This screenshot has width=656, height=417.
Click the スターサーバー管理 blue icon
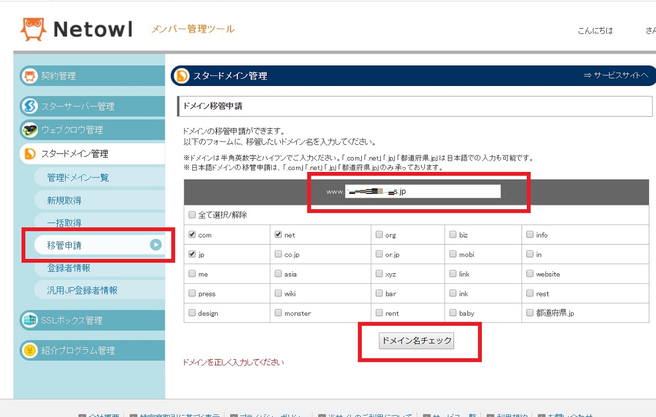[x=29, y=106]
